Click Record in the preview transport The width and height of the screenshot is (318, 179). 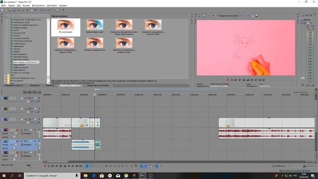coord(228,80)
